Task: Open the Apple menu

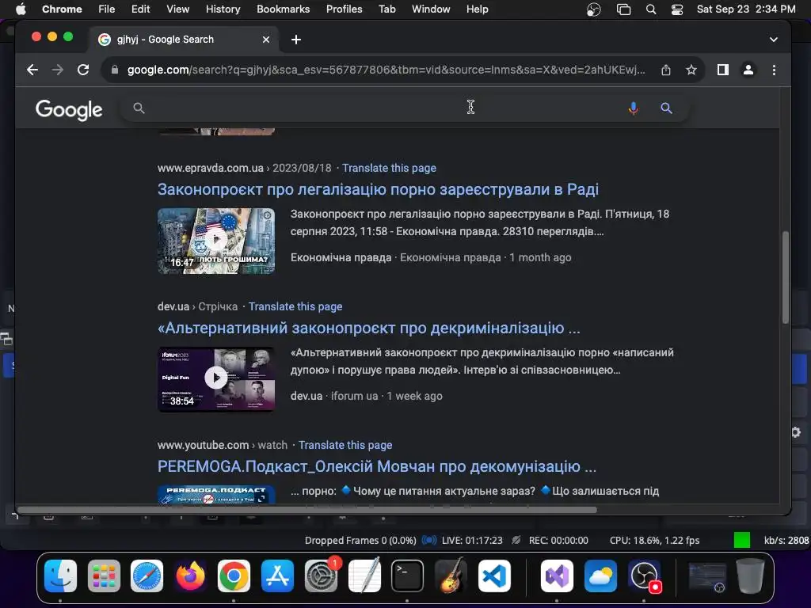Action: pyautogui.click(x=20, y=9)
